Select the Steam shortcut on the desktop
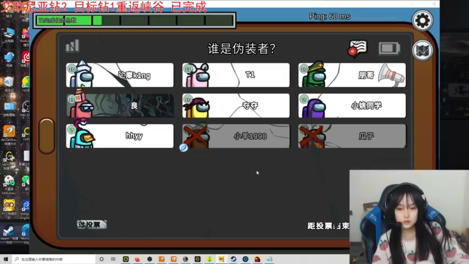 (x=9, y=234)
